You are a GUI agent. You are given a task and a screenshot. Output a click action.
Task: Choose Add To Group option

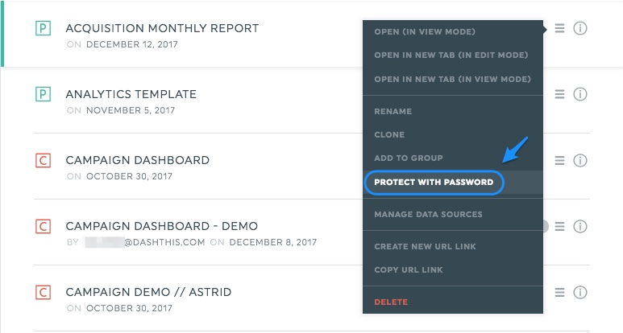pos(409,158)
